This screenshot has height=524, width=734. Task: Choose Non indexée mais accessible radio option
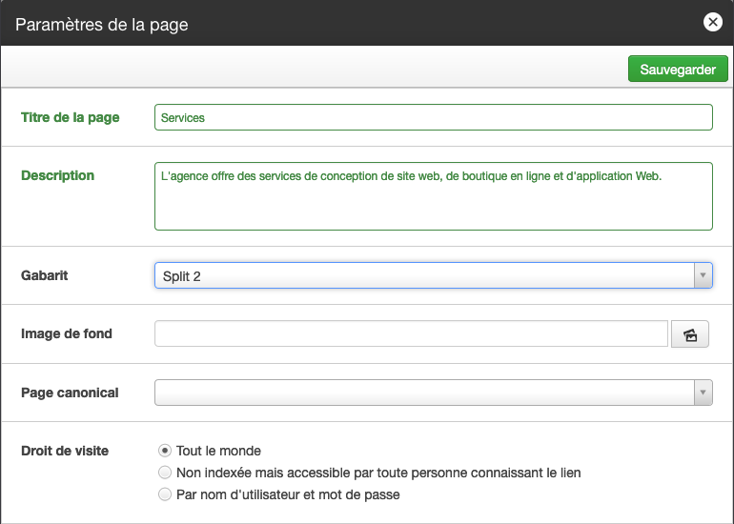pos(165,473)
